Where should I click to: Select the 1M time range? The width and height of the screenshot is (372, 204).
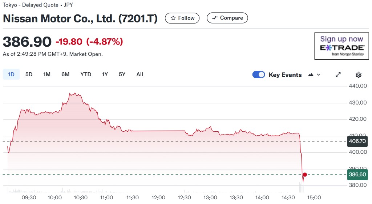tap(47, 75)
